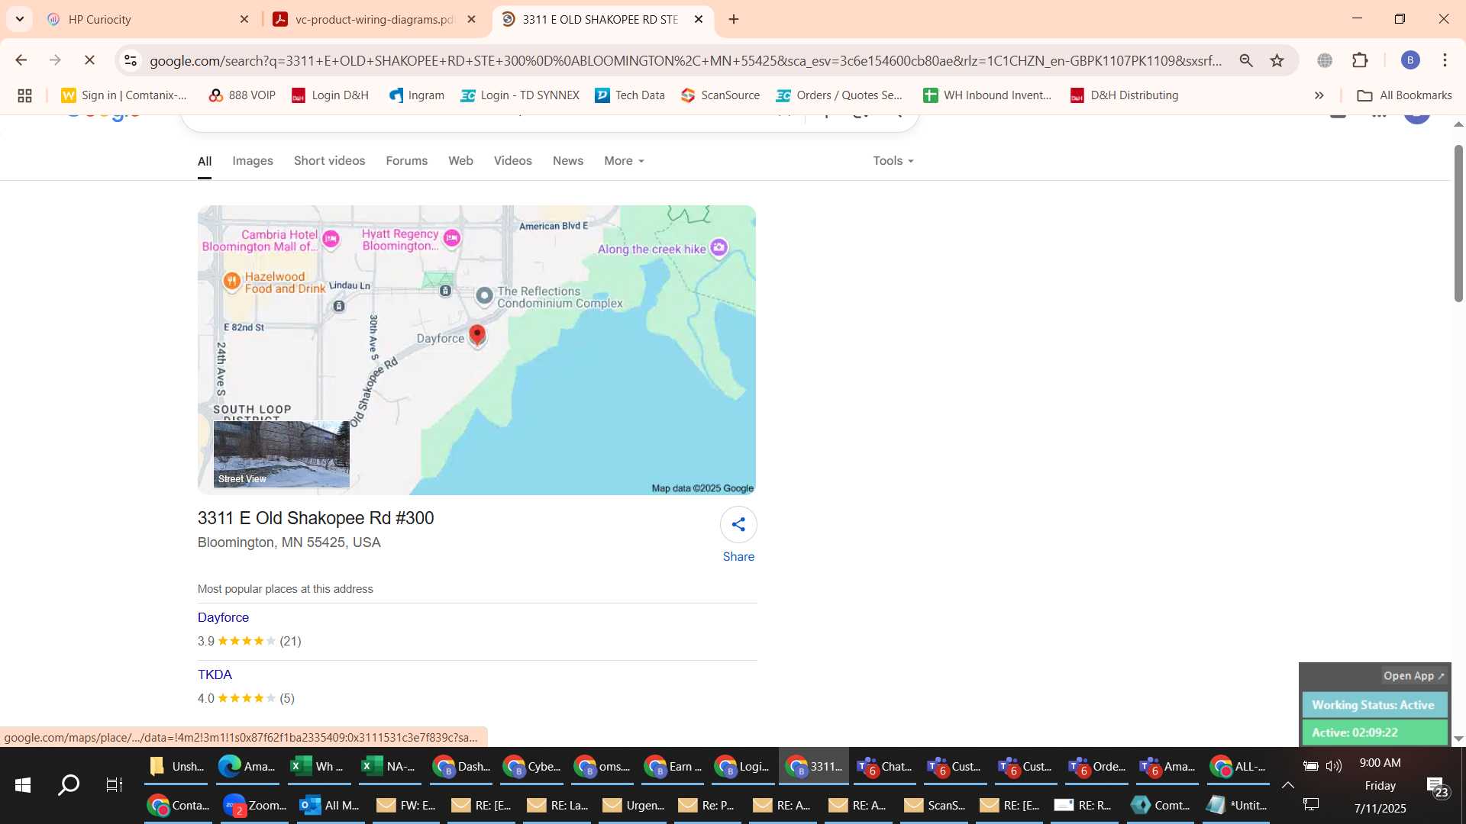Click Along the creek hike camera marker

click(x=718, y=247)
